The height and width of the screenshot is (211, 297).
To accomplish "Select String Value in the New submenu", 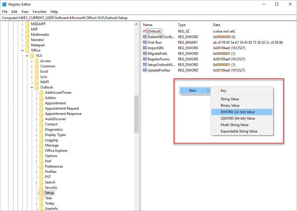I will [229, 99].
